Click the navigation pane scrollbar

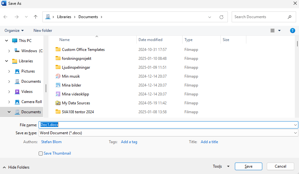coord(46,88)
